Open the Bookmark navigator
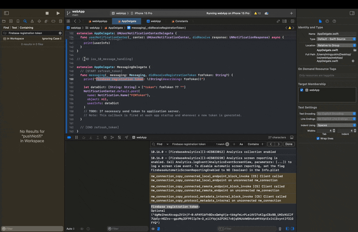Screen dimensions: 358x232 click(18, 21)
